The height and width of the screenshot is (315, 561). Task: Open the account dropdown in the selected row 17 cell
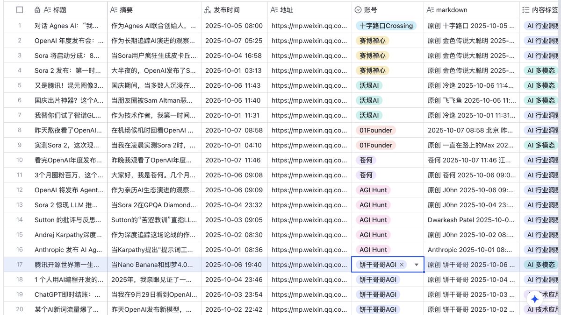point(417,264)
